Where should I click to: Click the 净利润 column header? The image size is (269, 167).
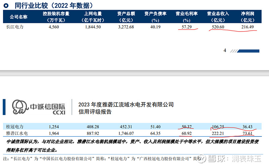(247, 17)
